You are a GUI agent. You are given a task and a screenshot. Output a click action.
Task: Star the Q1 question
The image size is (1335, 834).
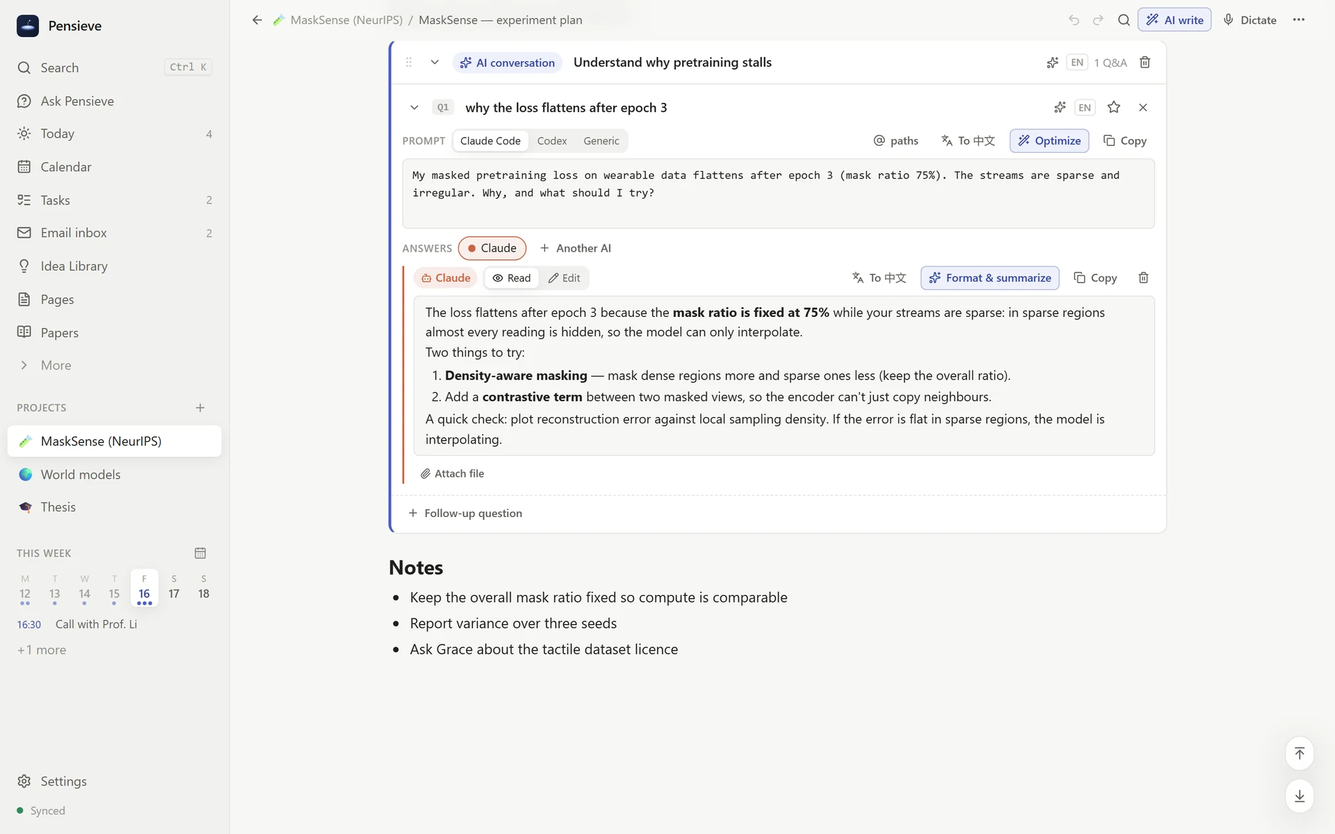tap(1114, 107)
